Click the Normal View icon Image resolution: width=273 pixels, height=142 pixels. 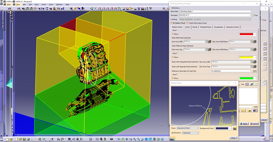coord(142,139)
